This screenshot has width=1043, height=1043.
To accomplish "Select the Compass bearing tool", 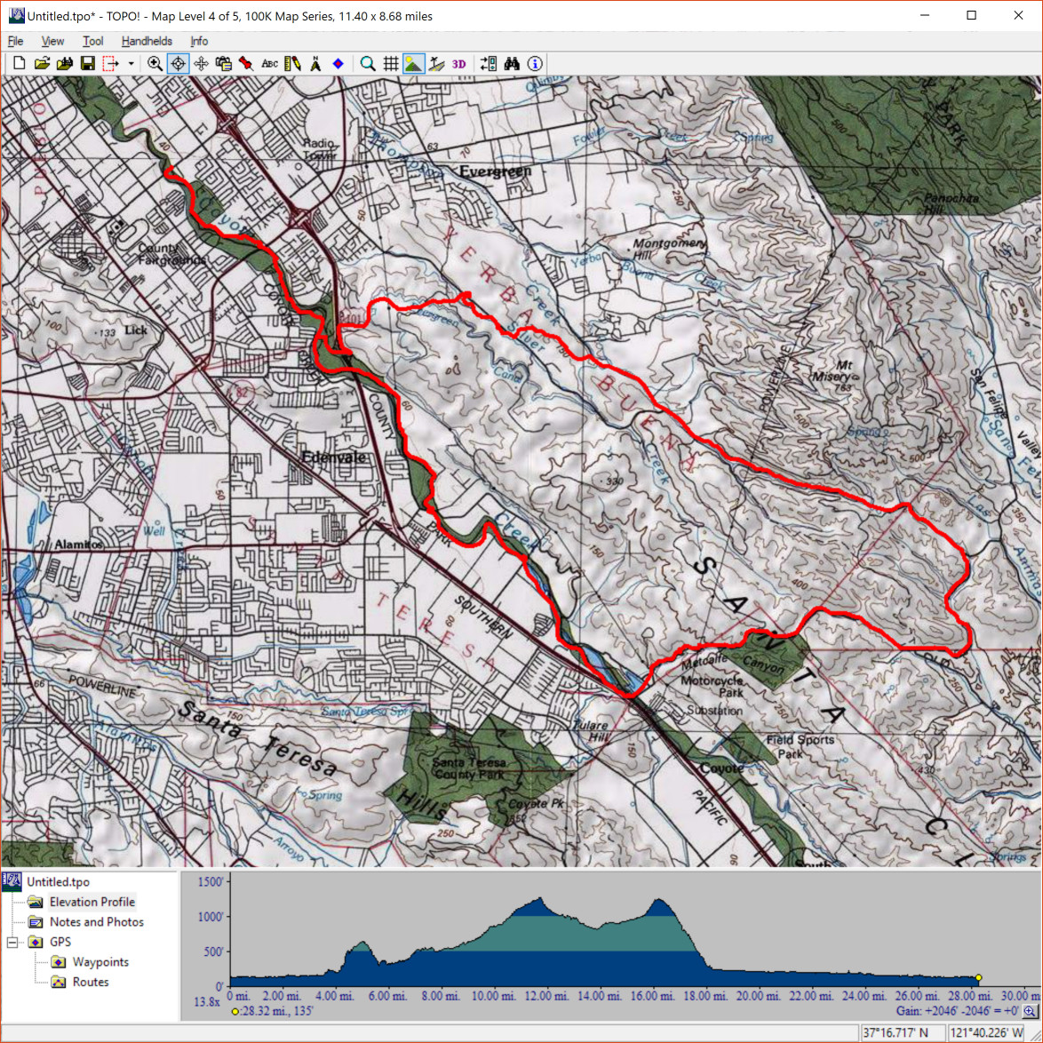I will pyautogui.click(x=315, y=63).
